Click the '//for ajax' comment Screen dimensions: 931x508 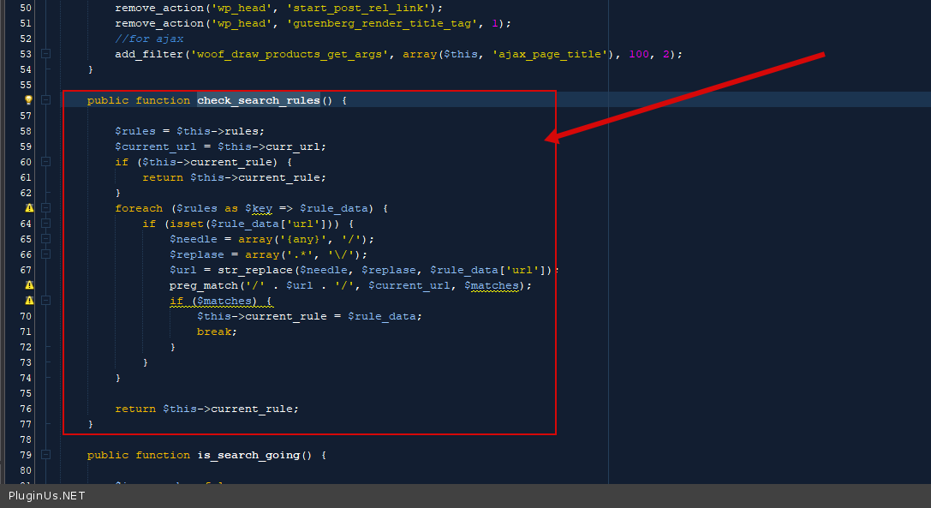pos(149,39)
